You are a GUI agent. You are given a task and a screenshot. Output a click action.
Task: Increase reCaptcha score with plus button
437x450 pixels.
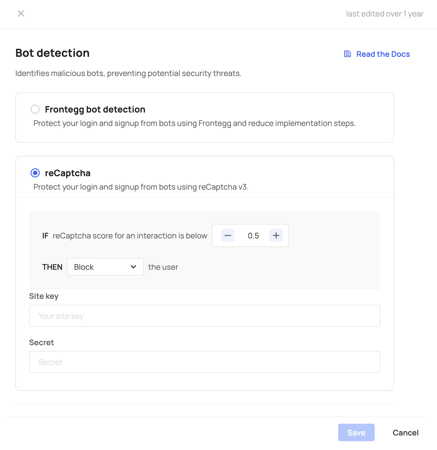coord(276,235)
